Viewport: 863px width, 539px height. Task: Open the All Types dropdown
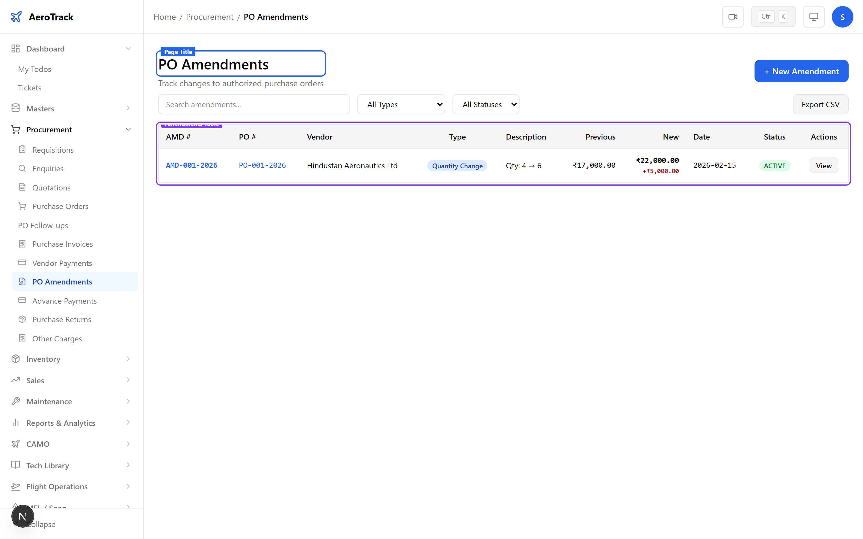[x=401, y=104]
